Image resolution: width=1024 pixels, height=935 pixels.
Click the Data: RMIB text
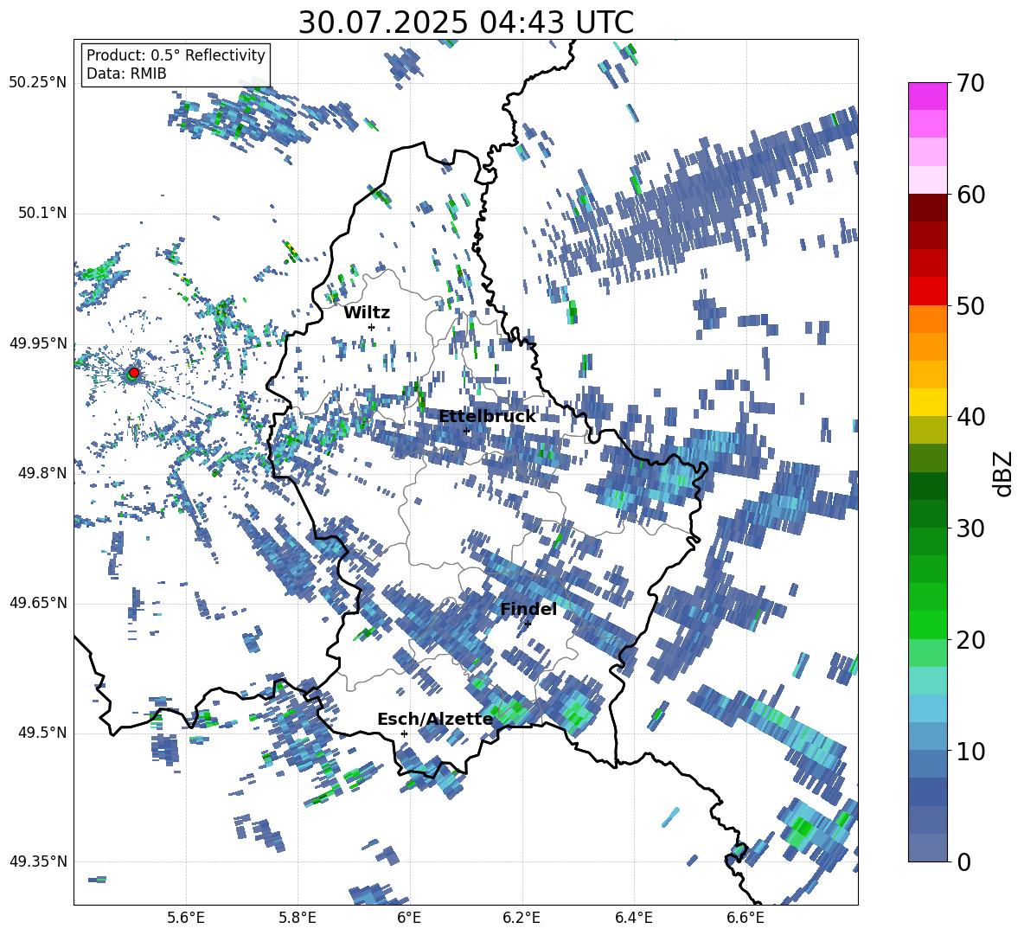click(126, 74)
